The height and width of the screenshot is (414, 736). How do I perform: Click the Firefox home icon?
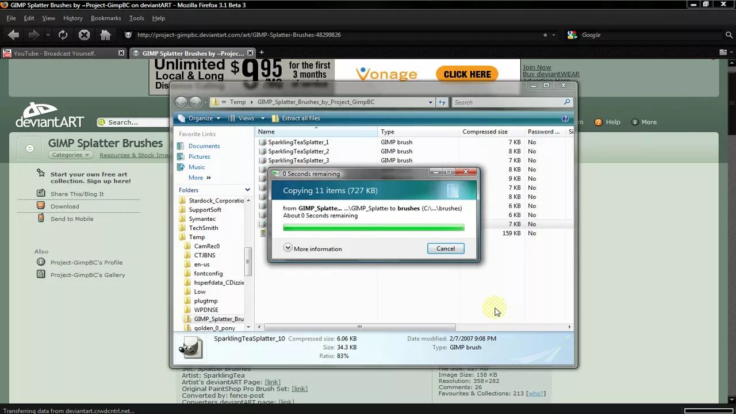click(x=105, y=35)
